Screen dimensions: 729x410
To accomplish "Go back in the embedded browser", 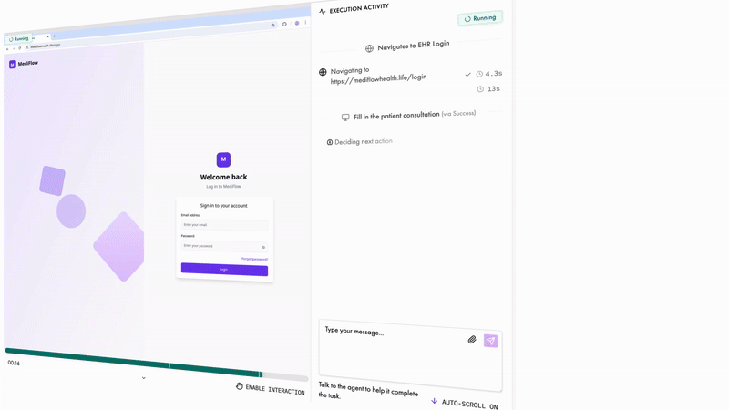I will (7, 49).
